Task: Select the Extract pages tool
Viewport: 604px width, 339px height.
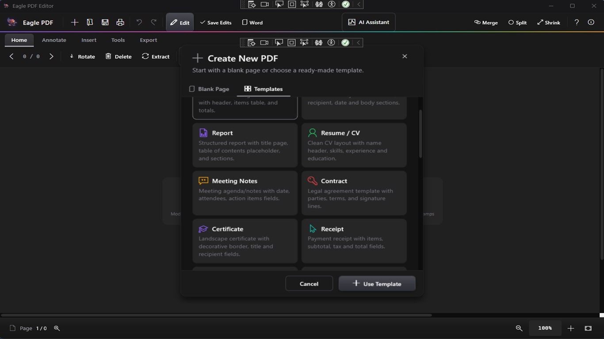Action: pos(156,56)
